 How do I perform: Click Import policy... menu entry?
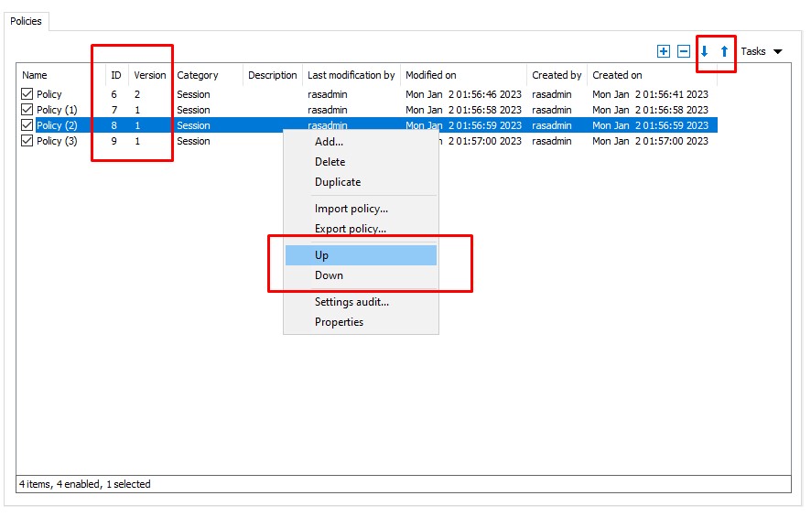coord(351,209)
